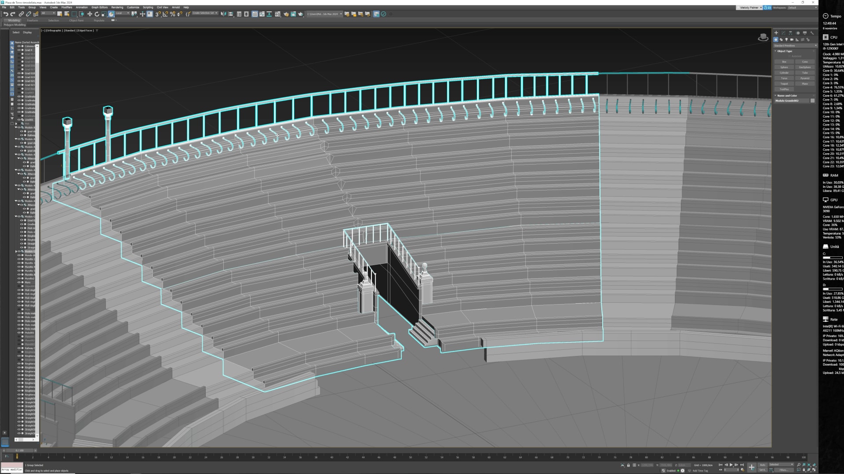Select the Rotate transform tool
This screenshot has width=844, height=474.
97,14
